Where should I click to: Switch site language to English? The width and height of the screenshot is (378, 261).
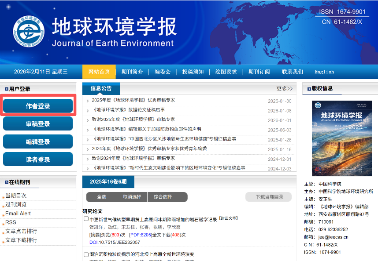pos(324,72)
